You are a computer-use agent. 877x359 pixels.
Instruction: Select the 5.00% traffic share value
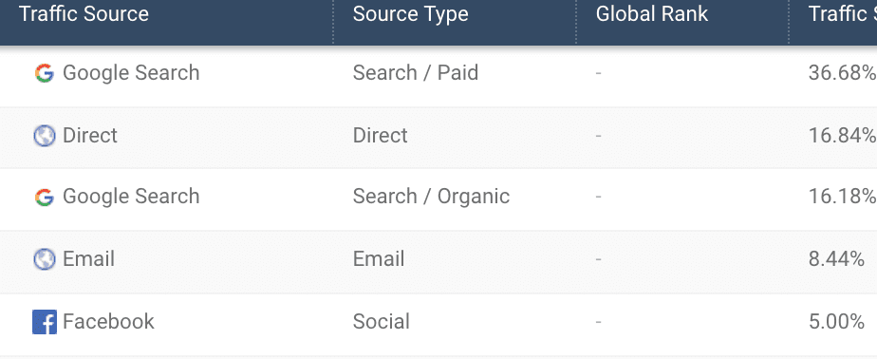(837, 321)
